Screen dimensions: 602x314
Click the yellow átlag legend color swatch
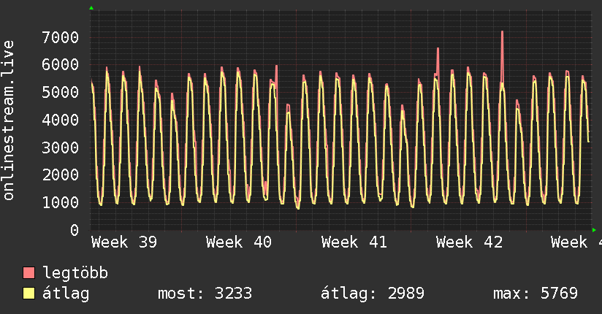click(28, 293)
